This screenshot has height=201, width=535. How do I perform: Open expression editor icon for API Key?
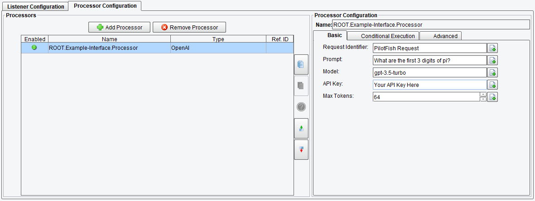[492, 85]
